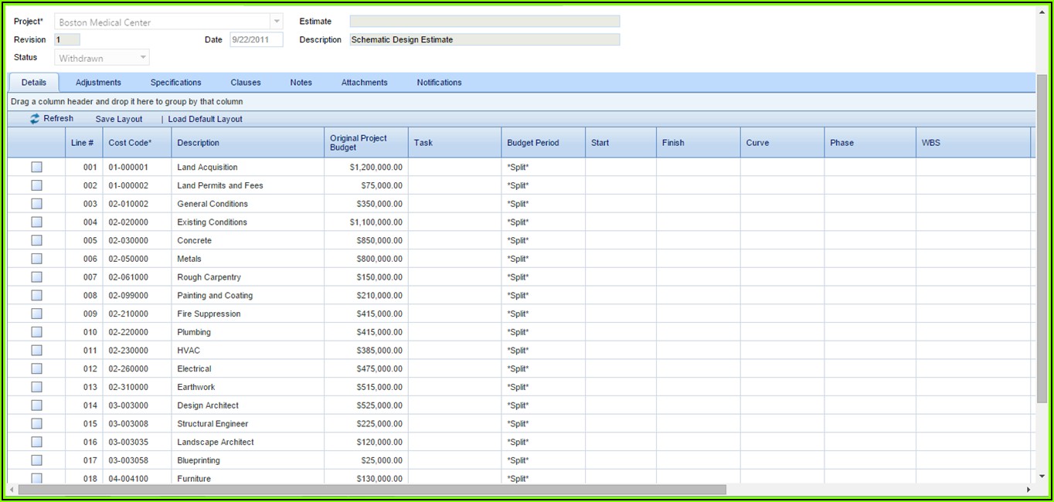Check the box for Land Acquisition row
Screen dimensions: 1054x502
pos(36,167)
